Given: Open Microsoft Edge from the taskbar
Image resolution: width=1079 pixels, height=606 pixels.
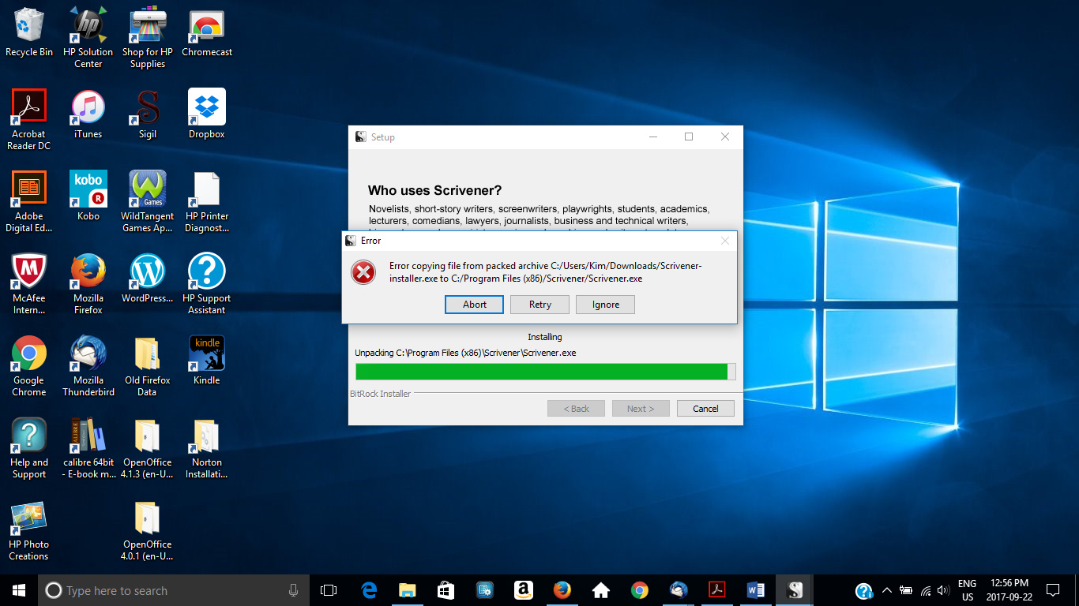Looking at the screenshot, I should [369, 590].
